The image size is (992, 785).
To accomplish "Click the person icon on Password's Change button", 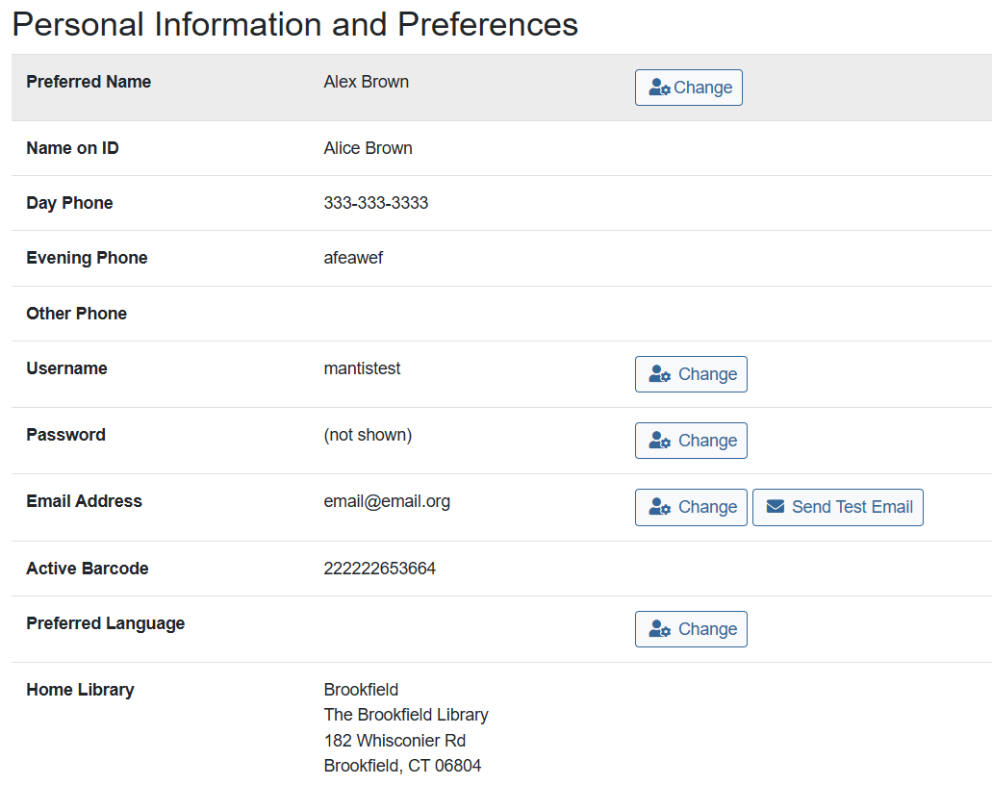I will coord(662,440).
